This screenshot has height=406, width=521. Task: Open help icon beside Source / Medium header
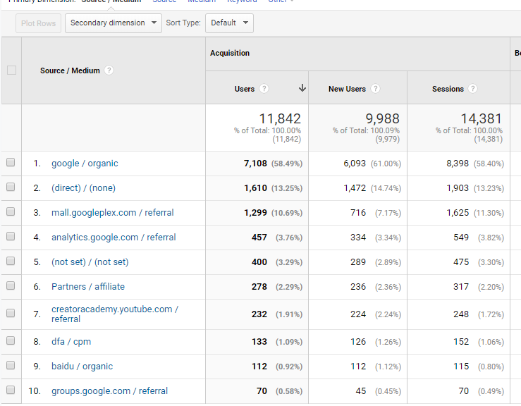pos(109,70)
